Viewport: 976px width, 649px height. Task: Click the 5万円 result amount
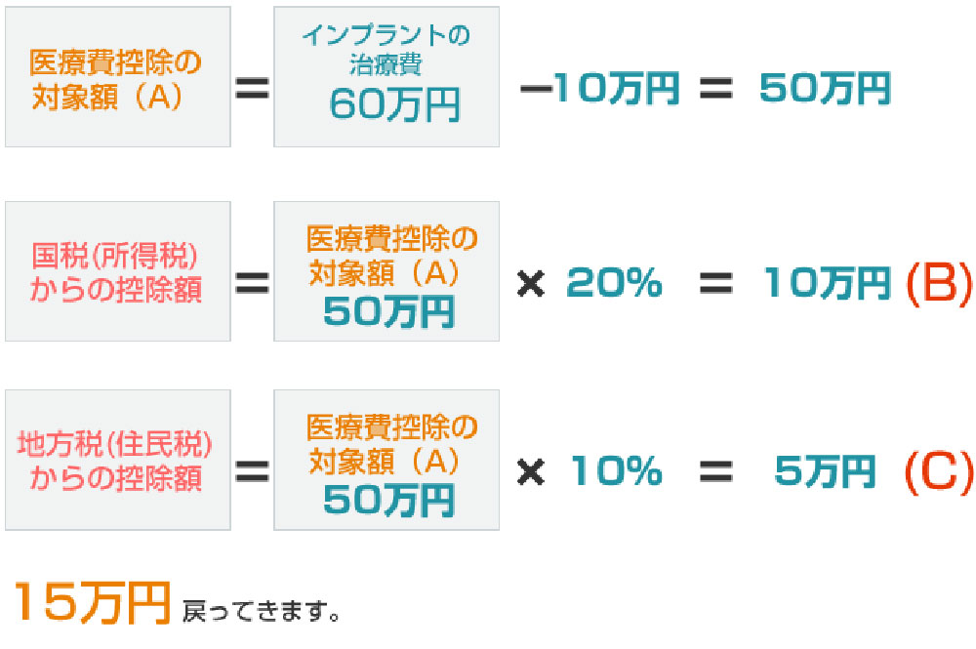825,473
